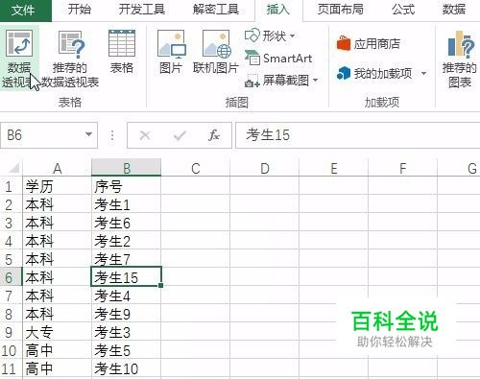This screenshot has width=480, height=379.
Task: Click cell A2 containing 本科
Action: pyautogui.click(x=57, y=204)
